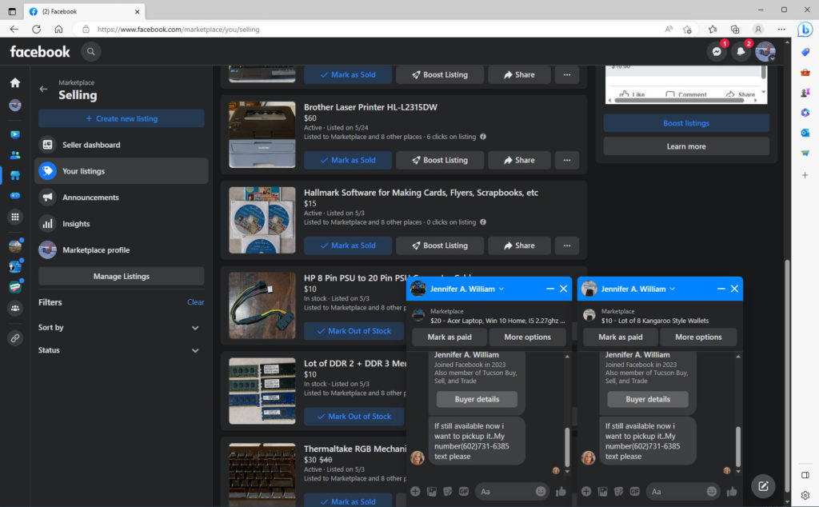This screenshot has width=819, height=507.
Task: Open emoji picker in Kangaroo Wallets chat
Action: pyautogui.click(x=712, y=491)
